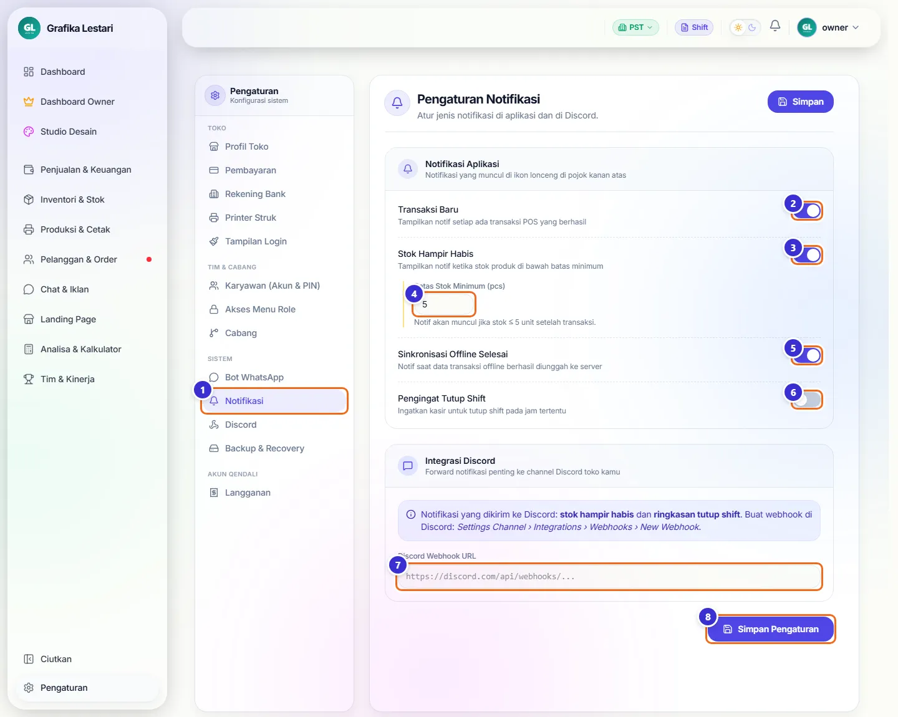Click the Batas Stok Minimum input field
Viewport: 898px width, 717px height.
[444, 304]
